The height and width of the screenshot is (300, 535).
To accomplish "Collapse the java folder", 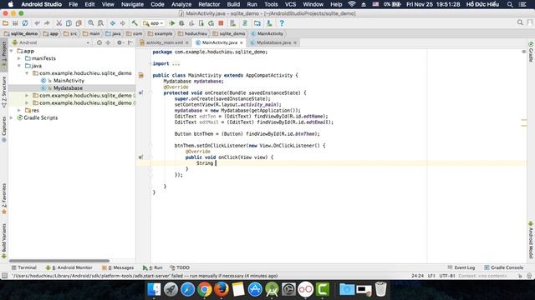I will click(x=19, y=66).
